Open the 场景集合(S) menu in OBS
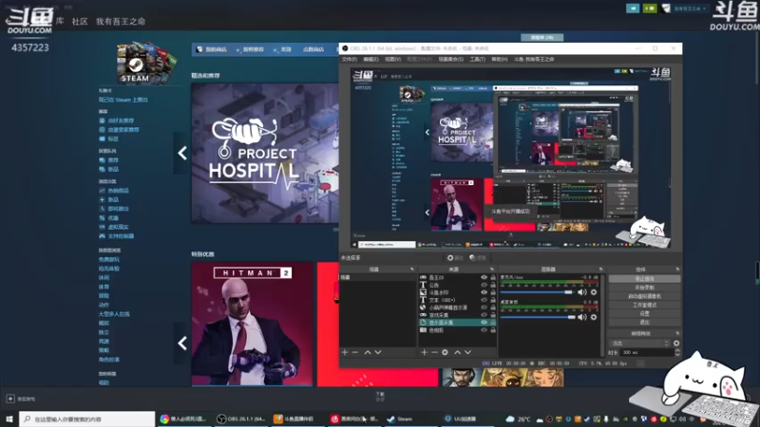Viewport: 760px width, 427px height. [450, 59]
